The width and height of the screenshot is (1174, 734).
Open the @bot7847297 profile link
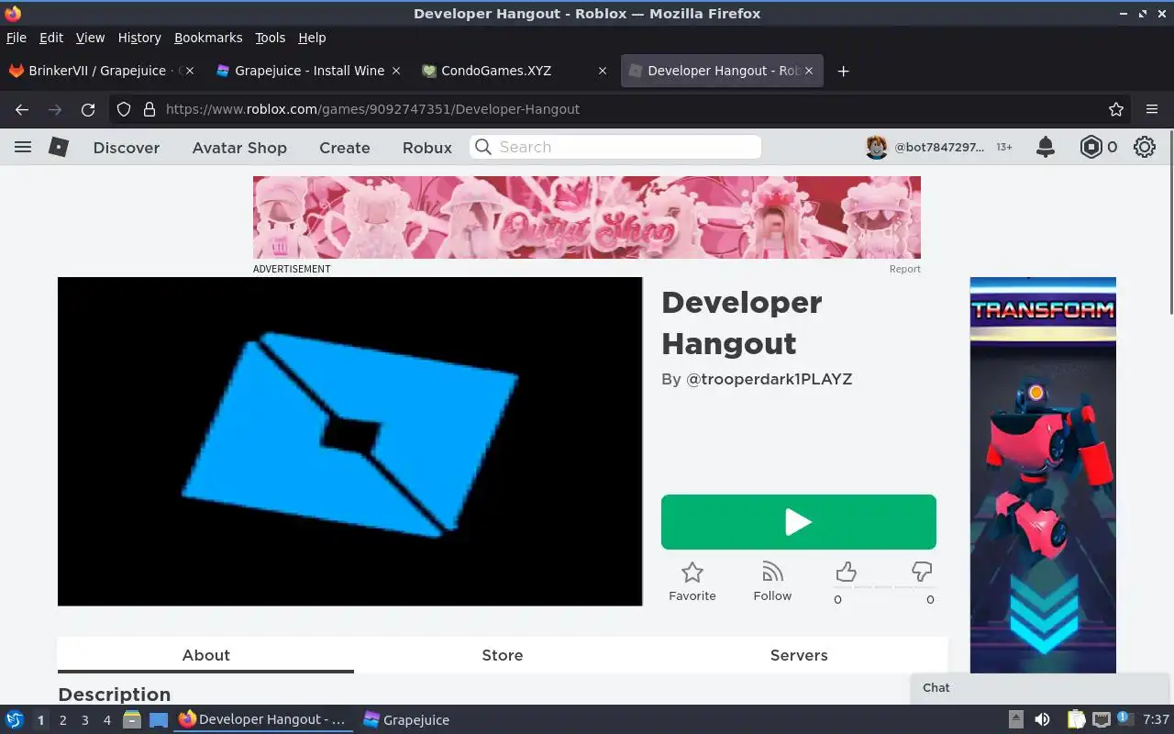[x=939, y=147]
